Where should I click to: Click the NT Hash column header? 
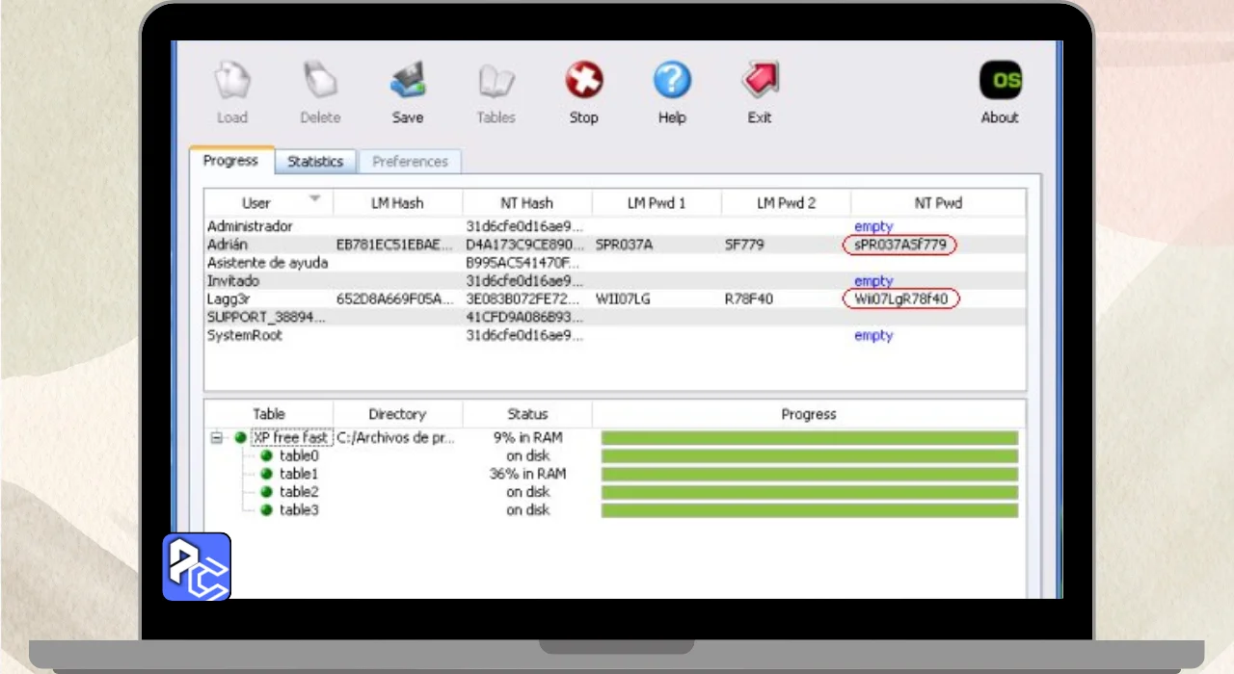click(x=526, y=203)
